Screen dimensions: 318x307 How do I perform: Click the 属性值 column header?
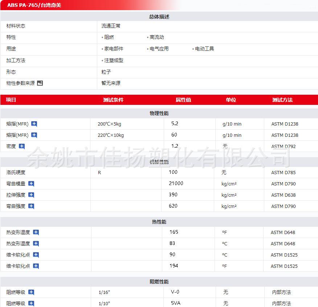(183, 100)
